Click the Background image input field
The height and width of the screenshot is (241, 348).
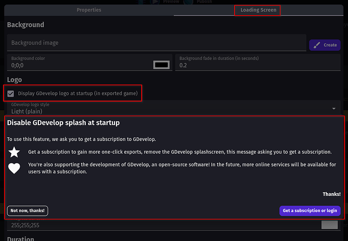[156, 43]
